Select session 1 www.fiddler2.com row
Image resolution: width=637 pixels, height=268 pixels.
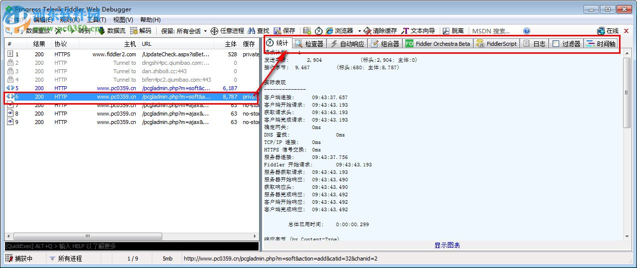pyautogui.click(x=132, y=54)
